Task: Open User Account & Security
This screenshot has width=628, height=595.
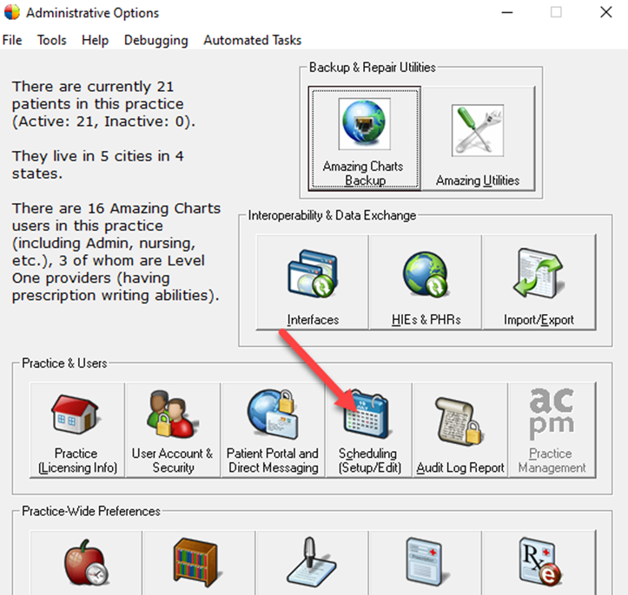Action: click(x=172, y=429)
